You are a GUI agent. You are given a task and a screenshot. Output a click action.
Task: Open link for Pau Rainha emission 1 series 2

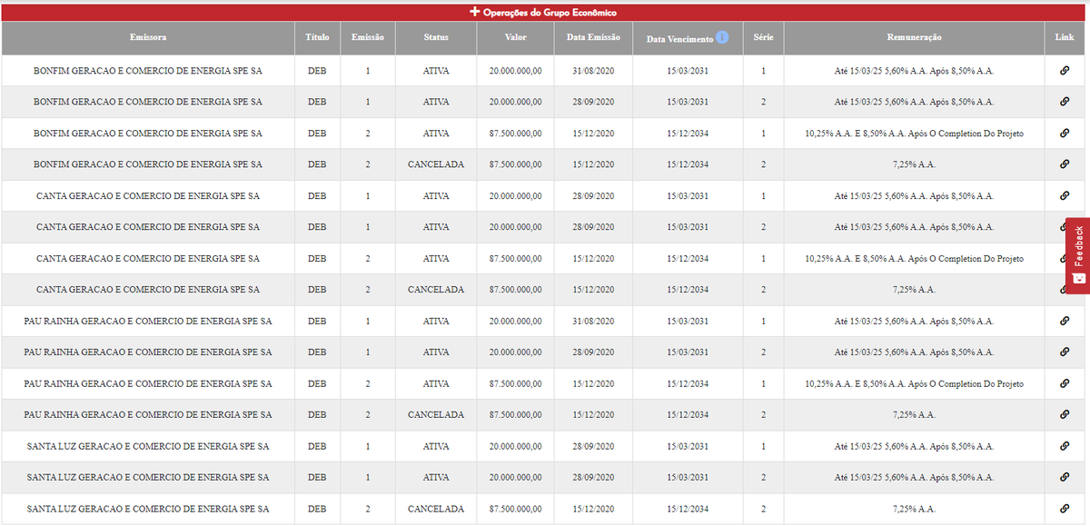click(1065, 352)
